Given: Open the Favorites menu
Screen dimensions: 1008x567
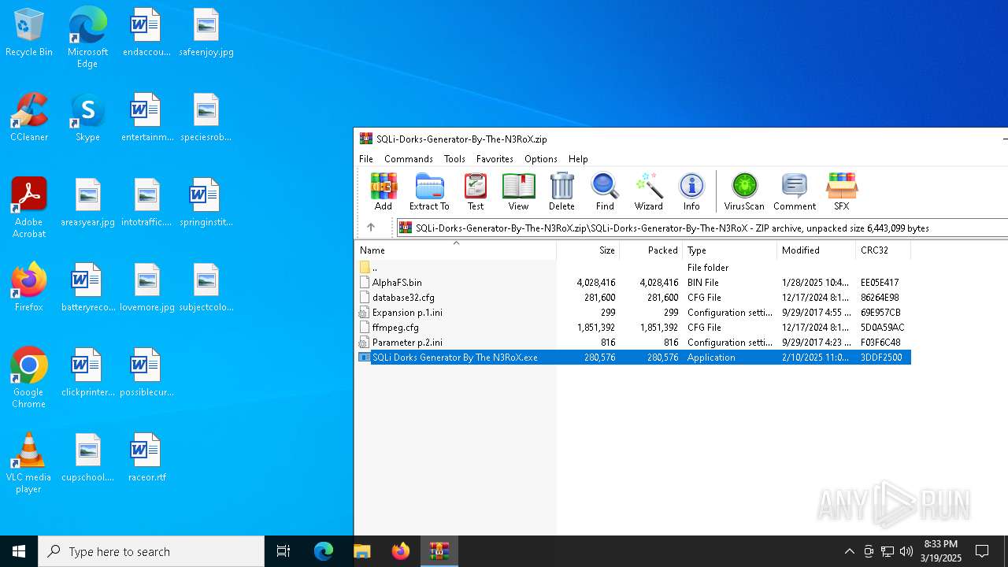Looking at the screenshot, I should click(x=495, y=159).
